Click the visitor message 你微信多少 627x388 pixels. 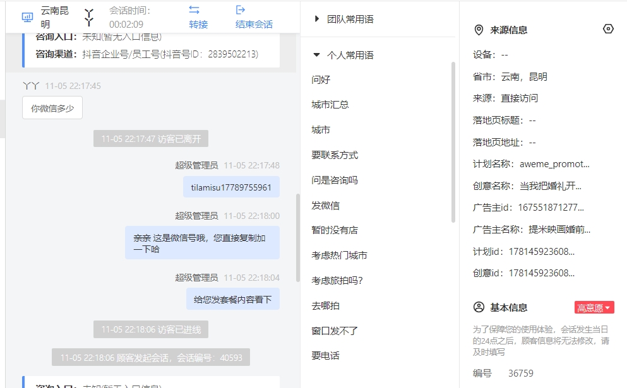[x=52, y=108]
